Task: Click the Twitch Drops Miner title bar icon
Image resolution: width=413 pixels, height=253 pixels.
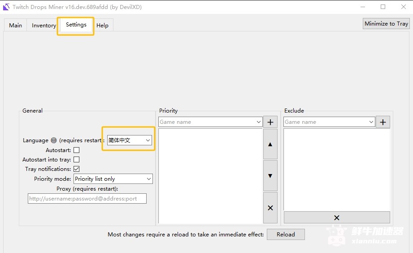Action: coord(6,7)
